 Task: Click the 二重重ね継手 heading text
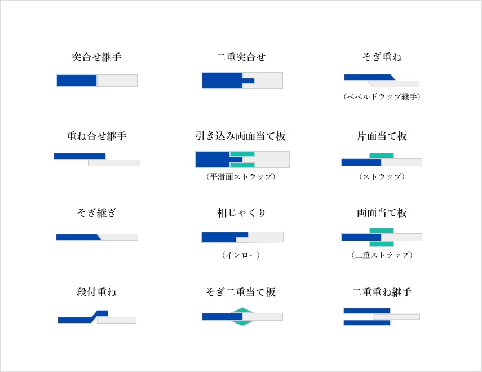tap(382, 292)
